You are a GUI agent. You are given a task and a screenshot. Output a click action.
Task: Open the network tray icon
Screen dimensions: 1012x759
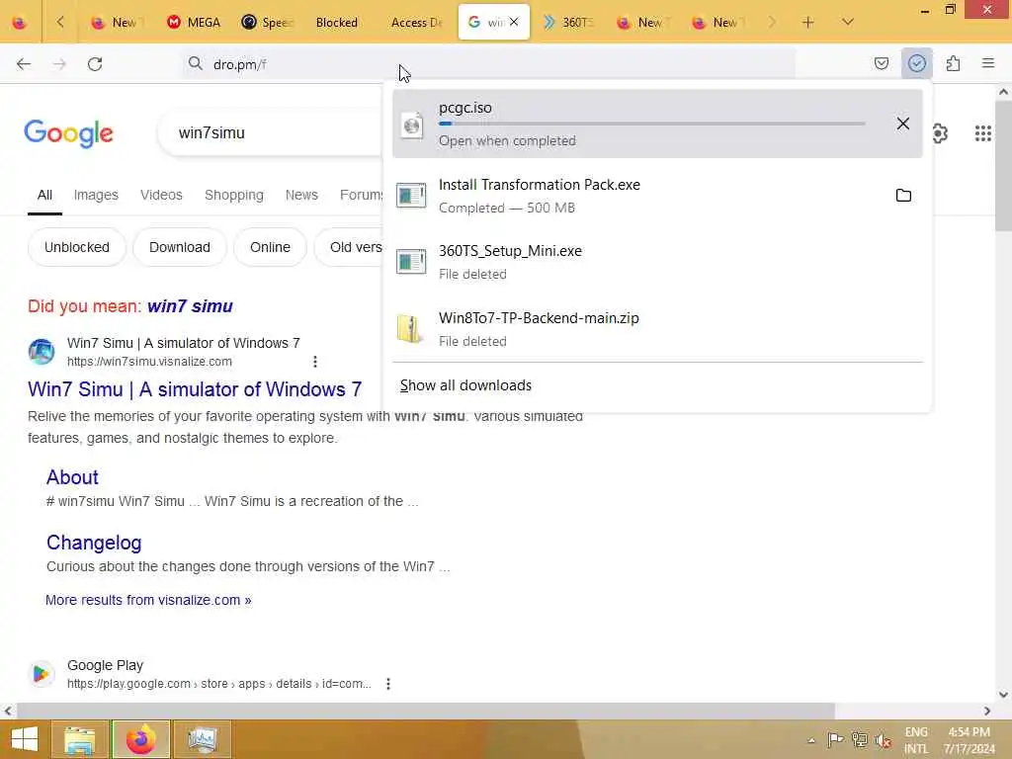click(859, 739)
